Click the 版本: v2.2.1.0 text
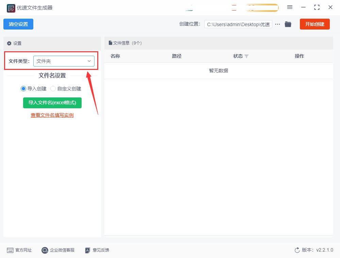This screenshot has height=258, width=340. (318, 250)
